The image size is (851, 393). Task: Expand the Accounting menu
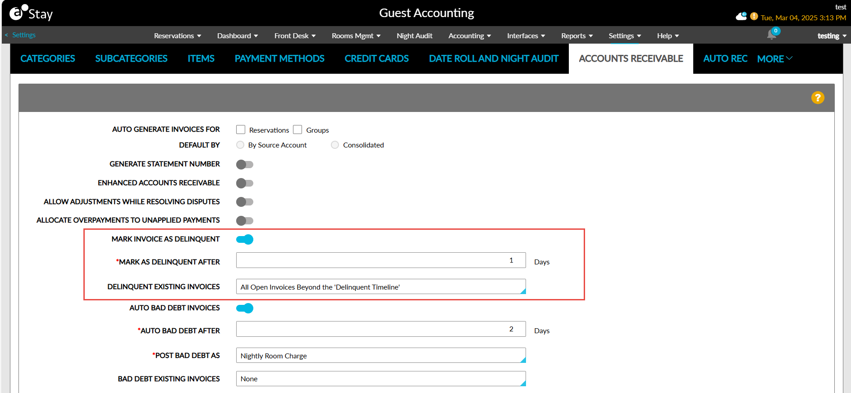(470, 36)
